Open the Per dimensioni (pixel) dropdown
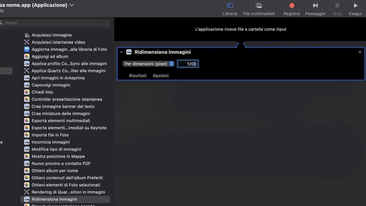 [x=149, y=64]
